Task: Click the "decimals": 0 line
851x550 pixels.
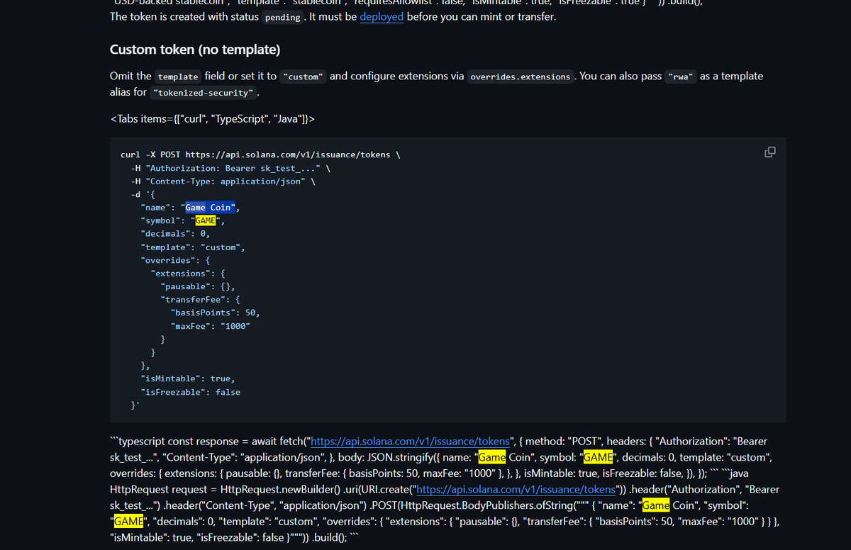Action: [x=175, y=233]
